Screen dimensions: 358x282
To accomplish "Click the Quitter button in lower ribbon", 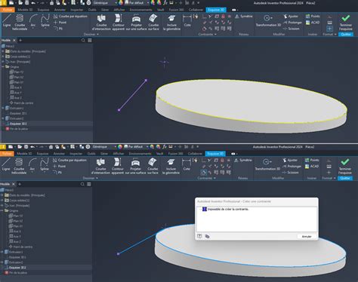I will 345,178.
